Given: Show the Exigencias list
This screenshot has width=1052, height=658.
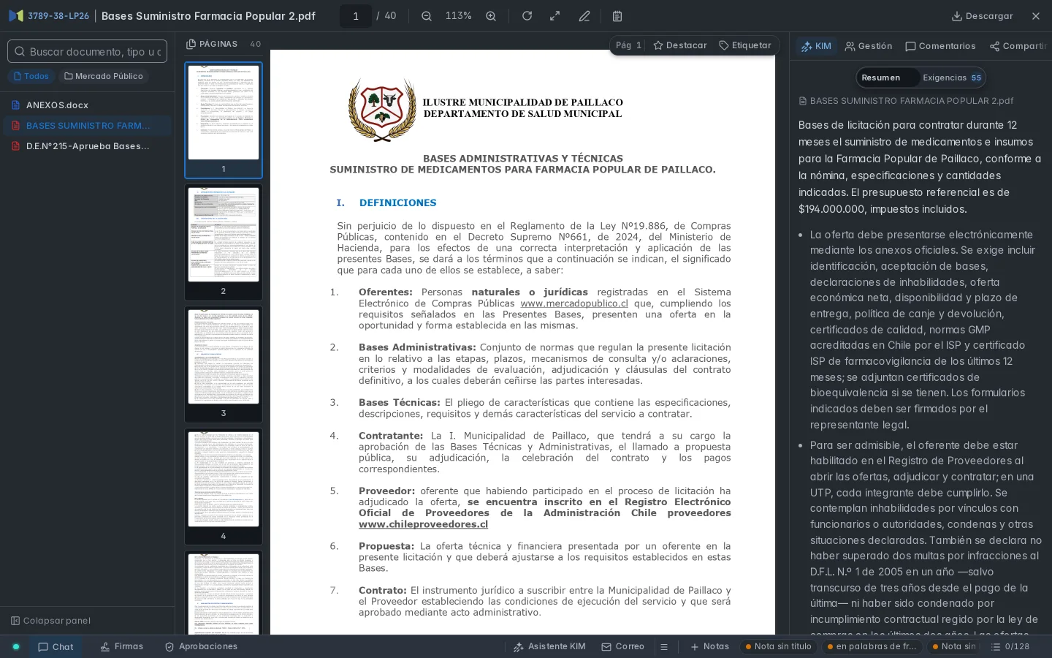Looking at the screenshot, I should point(952,77).
